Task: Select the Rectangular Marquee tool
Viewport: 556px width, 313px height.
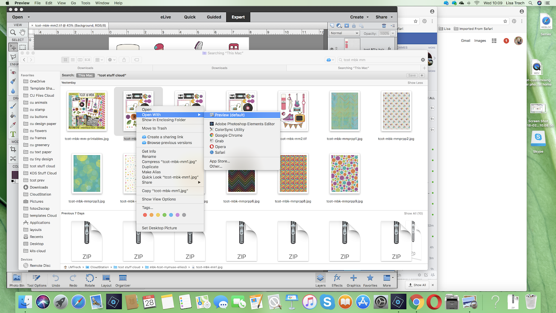Action: (x=22, y=47)
